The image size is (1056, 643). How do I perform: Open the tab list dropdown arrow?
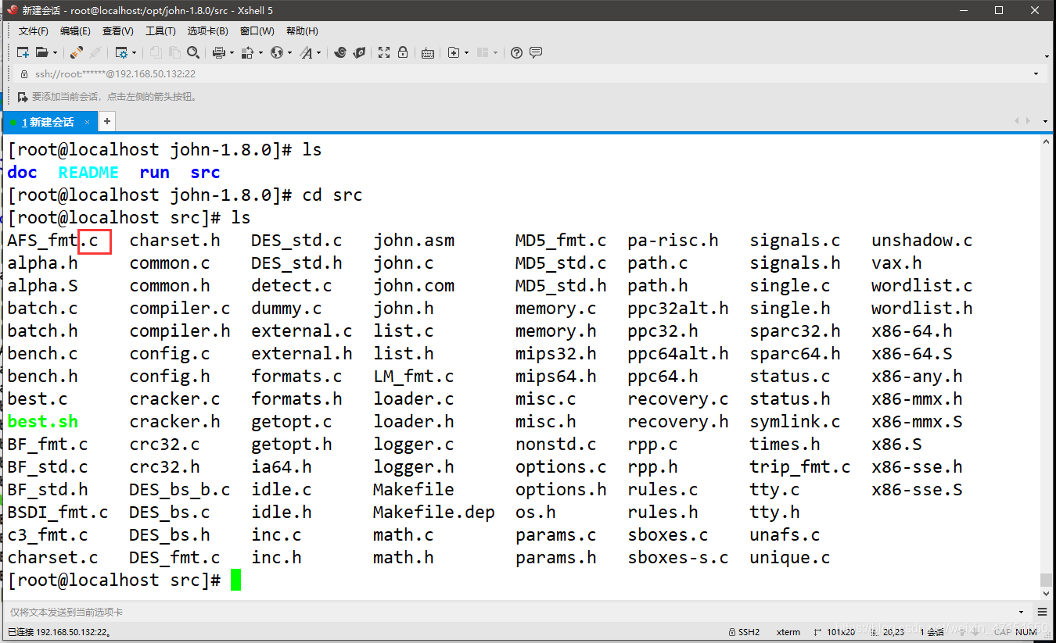point(1046,122)
